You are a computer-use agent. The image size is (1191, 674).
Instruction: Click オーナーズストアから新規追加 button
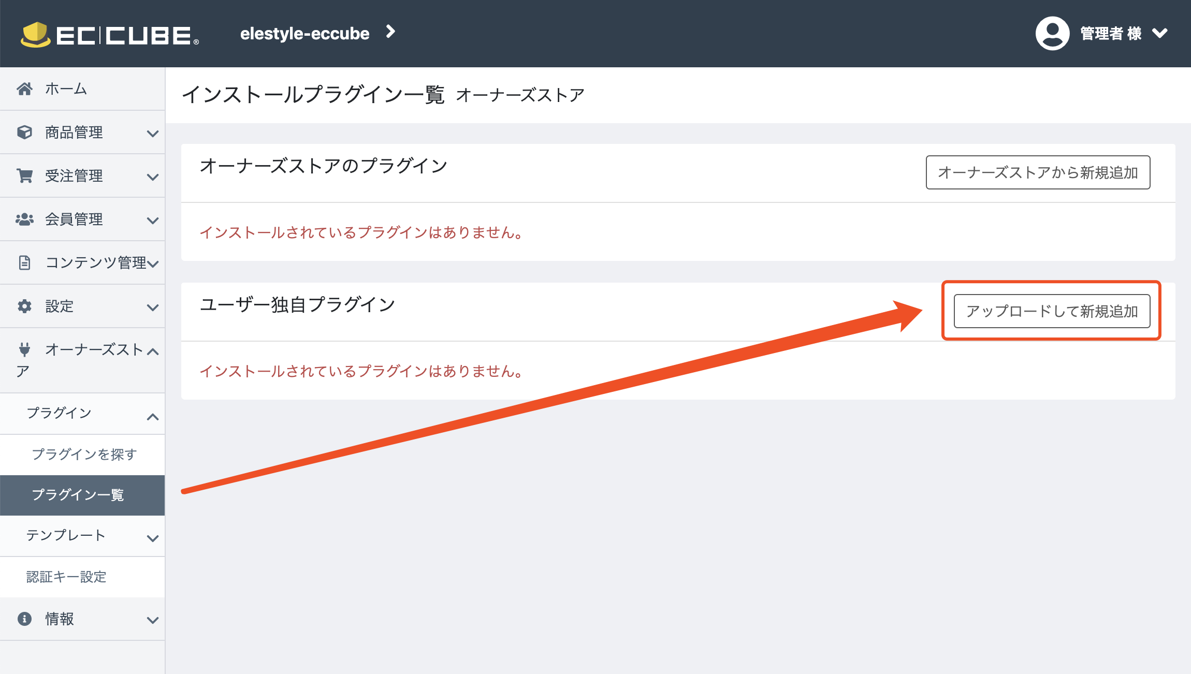tap(1038, 172)
